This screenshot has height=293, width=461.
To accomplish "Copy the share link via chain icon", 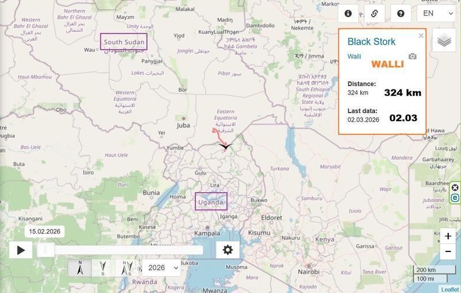I will (x=374, y=13).
